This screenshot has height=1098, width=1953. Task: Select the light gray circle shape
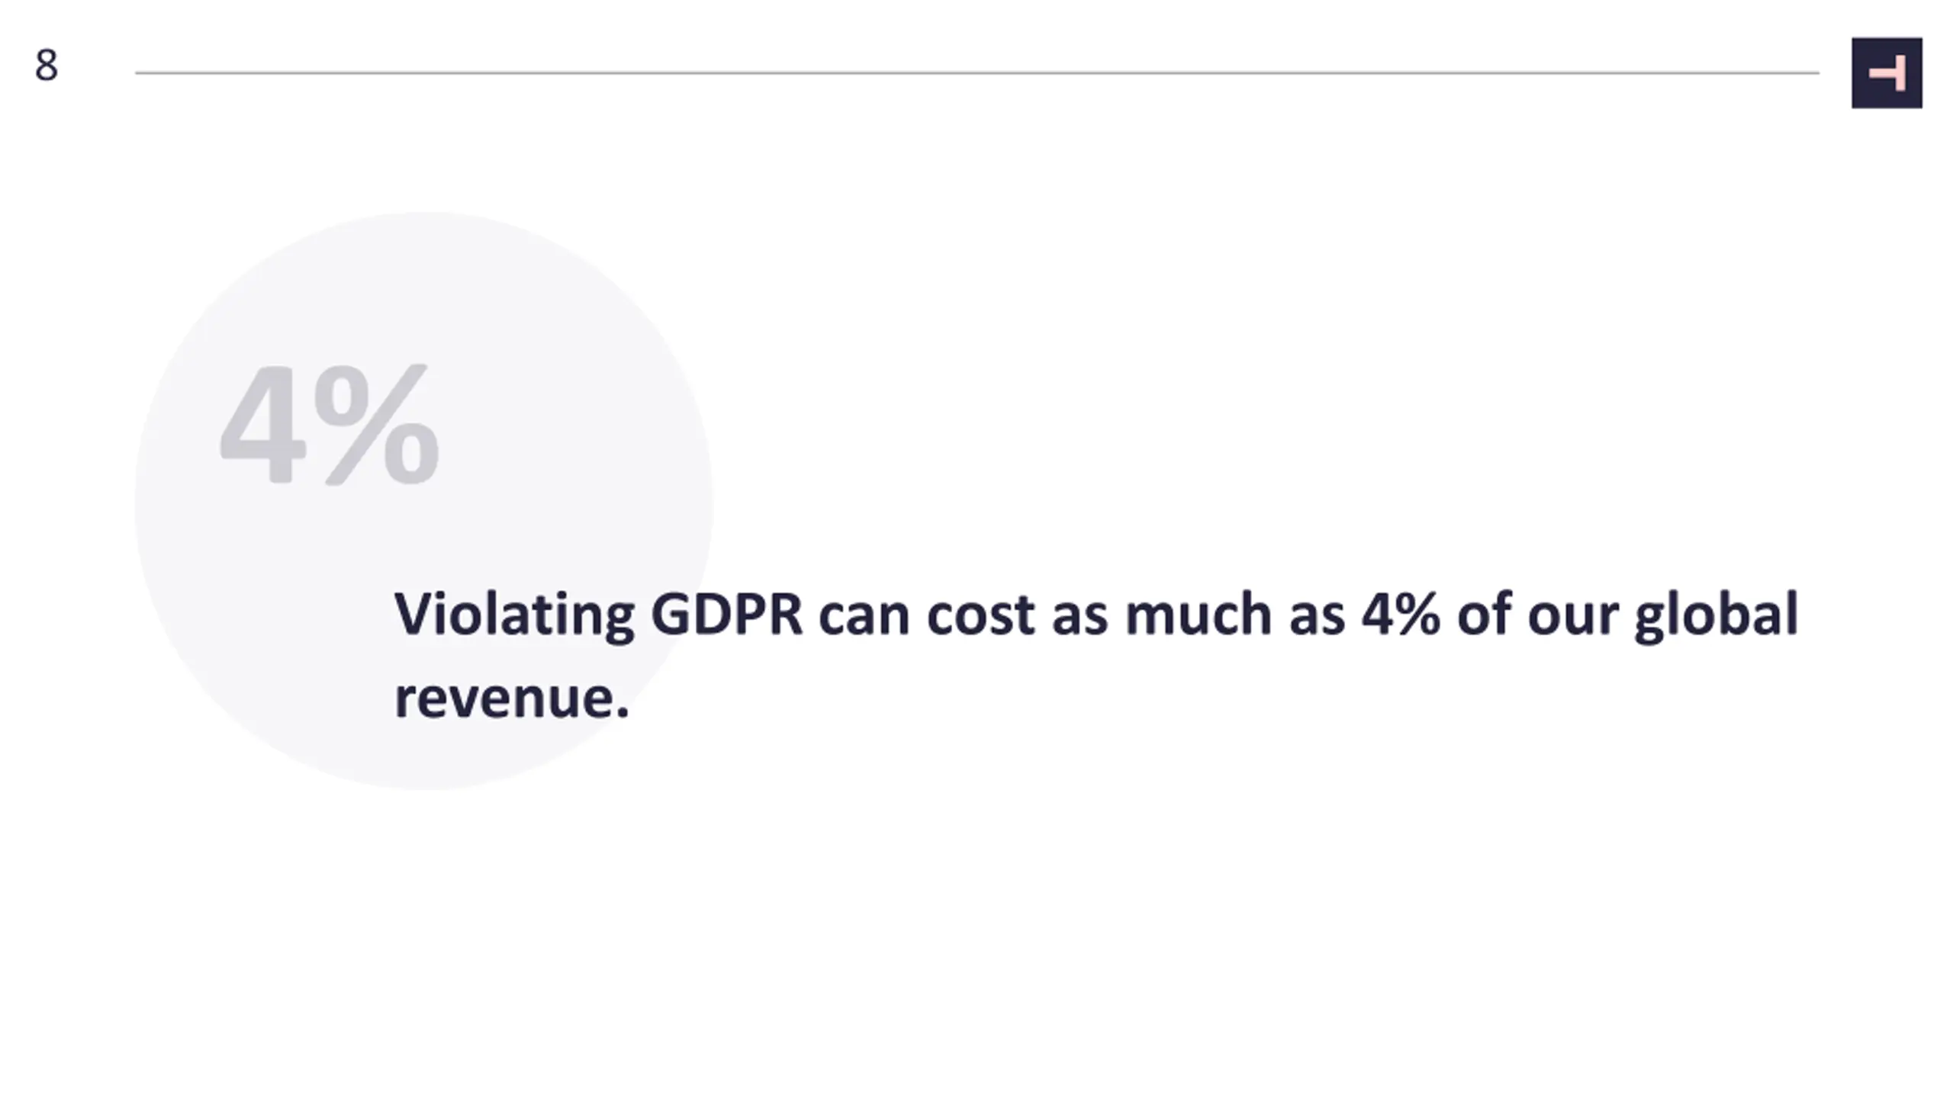tap(424, 501)
